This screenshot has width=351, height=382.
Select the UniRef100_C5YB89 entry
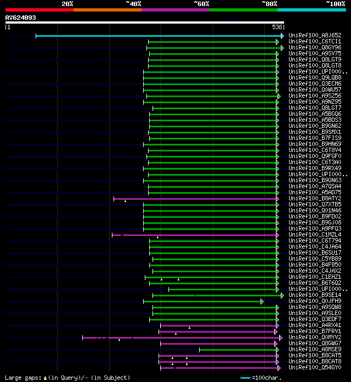coord(315,259)
